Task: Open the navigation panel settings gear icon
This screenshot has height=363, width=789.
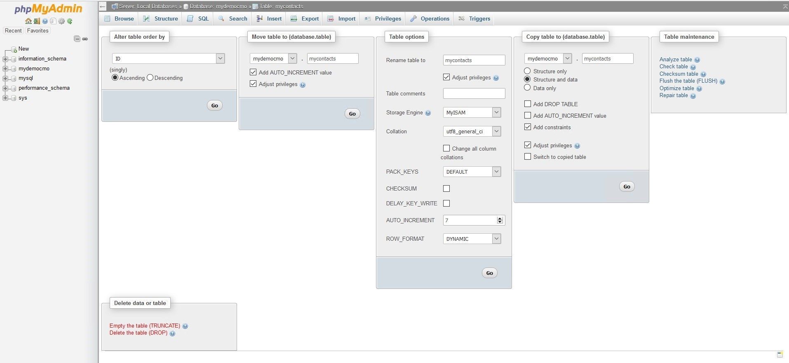Action: (x=61, y=21)
